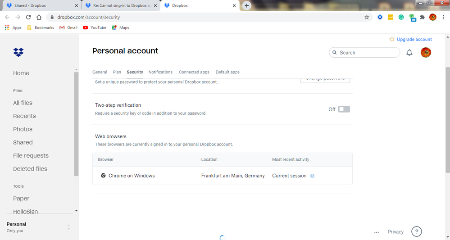Viewport: 450px width, 240px height.
Task: Click the Chrome icon in browser row
Action: (103, 176)
